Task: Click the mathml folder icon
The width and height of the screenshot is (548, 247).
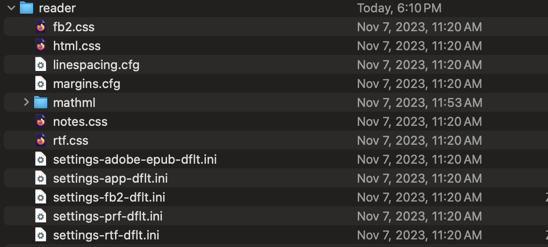Action: pos(41,103)
